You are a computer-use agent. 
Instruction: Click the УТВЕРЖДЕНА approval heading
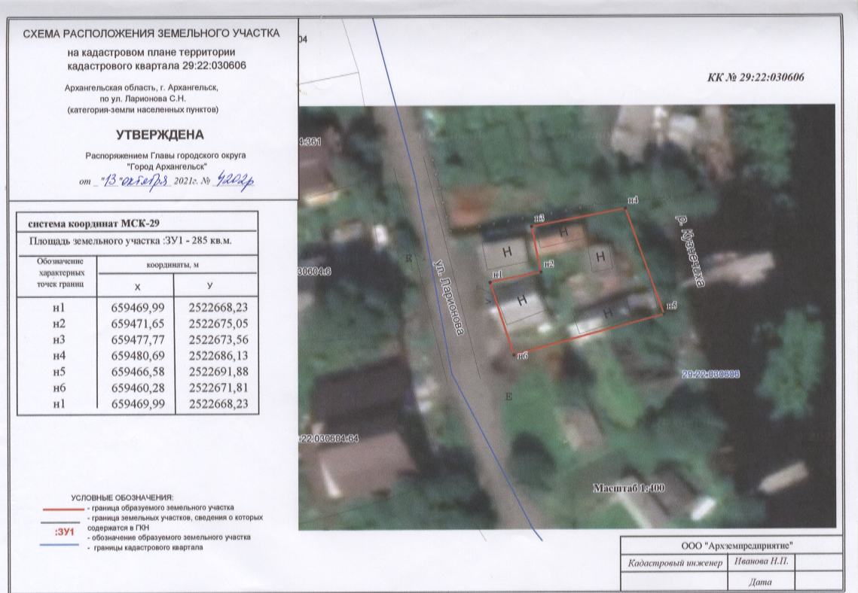(160, 135)
